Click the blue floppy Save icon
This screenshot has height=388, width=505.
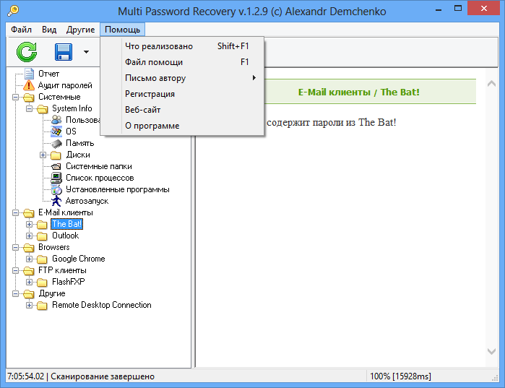(64, 52)
